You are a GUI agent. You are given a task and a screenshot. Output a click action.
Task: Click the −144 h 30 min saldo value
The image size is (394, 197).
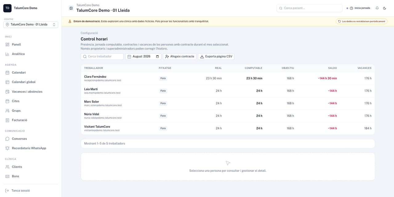pos(327,79)
